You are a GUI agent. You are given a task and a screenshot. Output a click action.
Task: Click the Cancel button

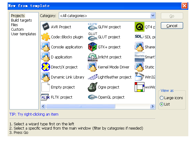pyautogui.click(x=172, y=26)
